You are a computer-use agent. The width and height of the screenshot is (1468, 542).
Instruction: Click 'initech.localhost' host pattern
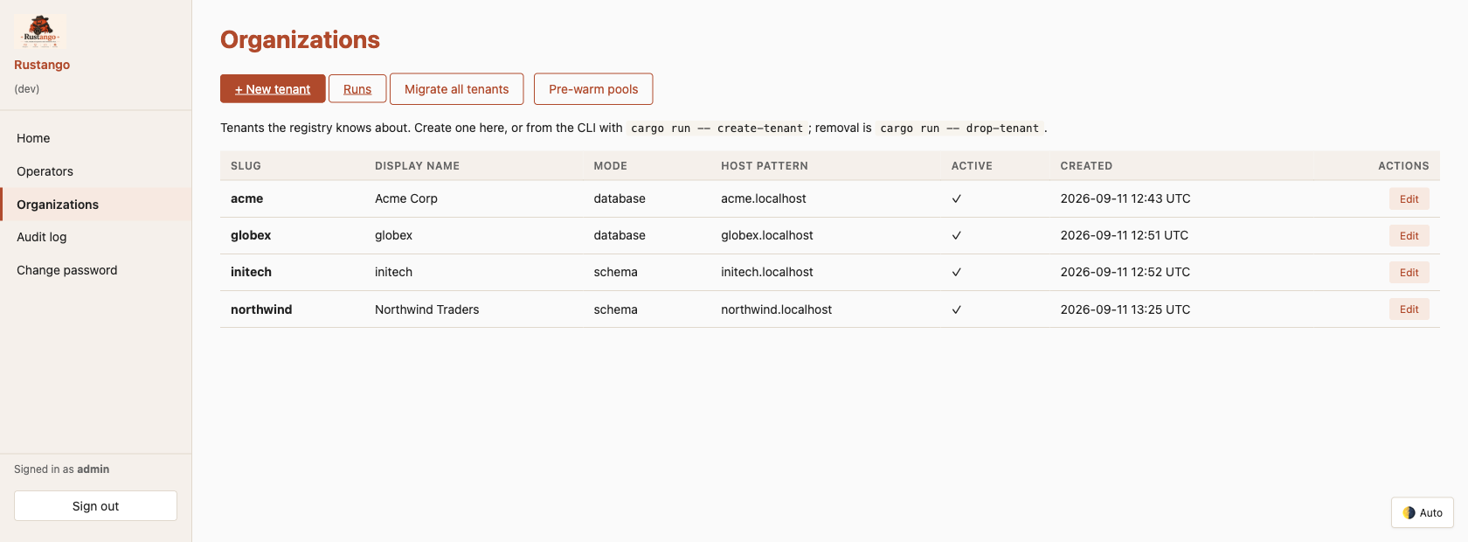tap(767, 272)
